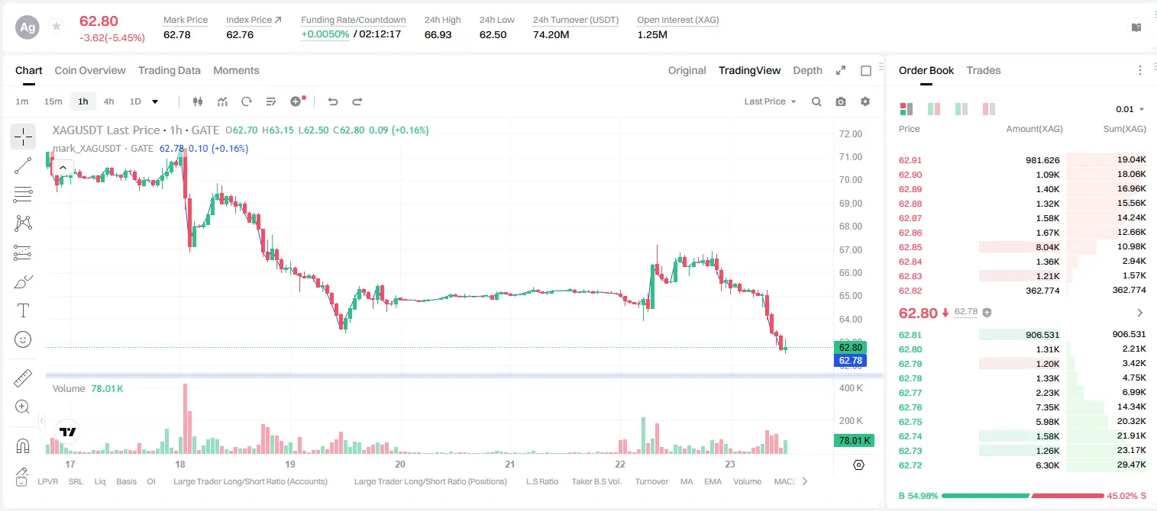The width and height of the screenshot is (1157, 511).
Task: Show only sell orders in order book
Action: (x=989, y=109)
